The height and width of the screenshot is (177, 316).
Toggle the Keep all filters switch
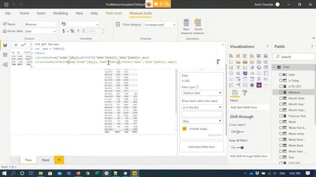tap(240, 147)
